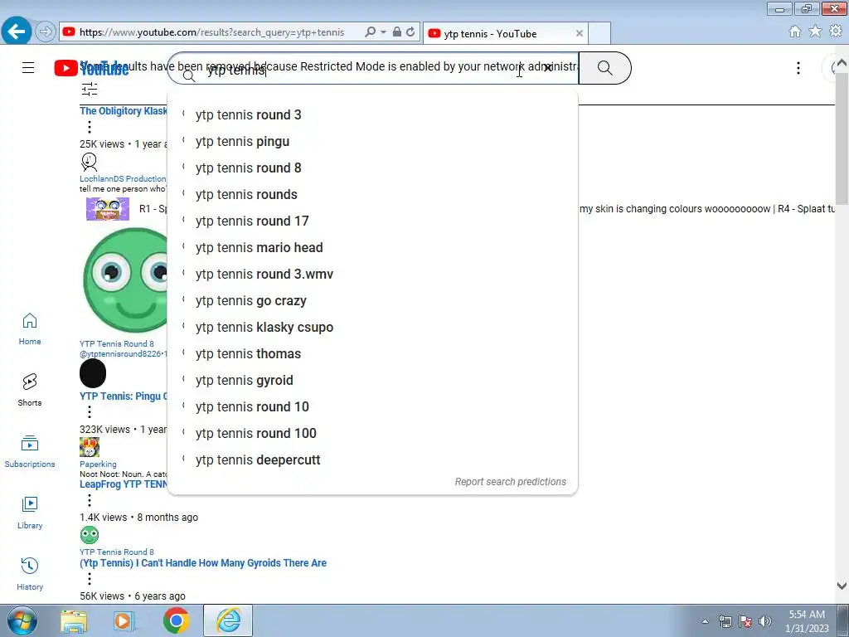The width and height of the screenshot is (849, 637).
Task: Click the YouTube search magnifier button
Action: click(604, 68)
